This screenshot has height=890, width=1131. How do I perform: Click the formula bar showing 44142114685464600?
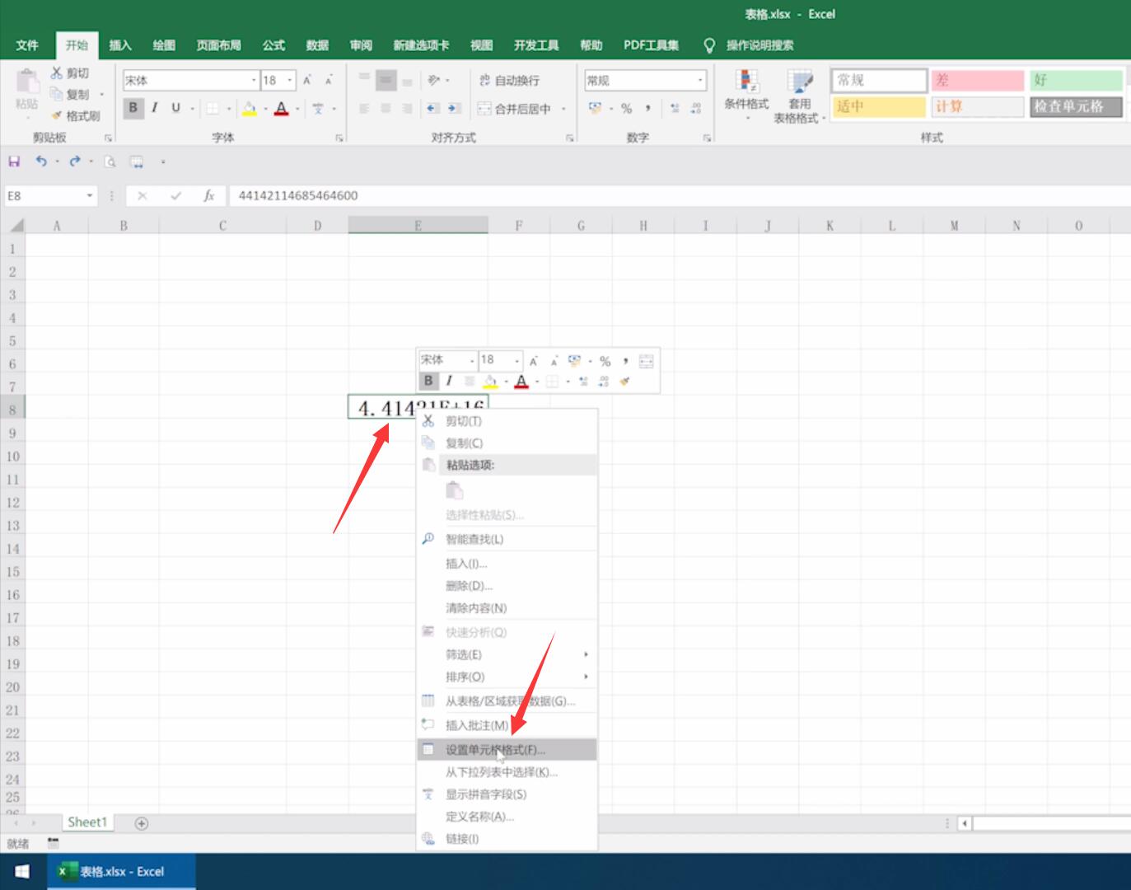(680, 195)
